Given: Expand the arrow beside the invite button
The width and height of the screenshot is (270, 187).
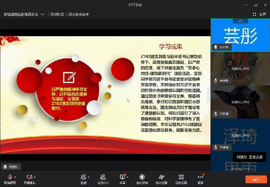Looking at the screenshot, I should 89,177.
